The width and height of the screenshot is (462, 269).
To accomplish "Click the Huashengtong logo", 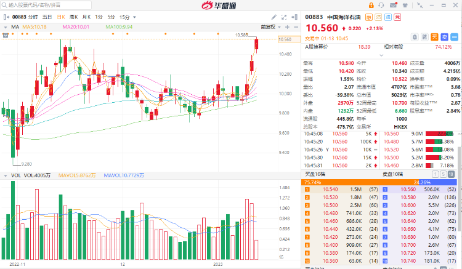I will 219,6.
